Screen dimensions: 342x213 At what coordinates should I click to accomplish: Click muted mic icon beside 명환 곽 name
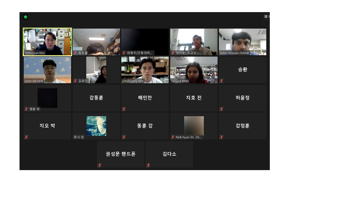[26, 109]
